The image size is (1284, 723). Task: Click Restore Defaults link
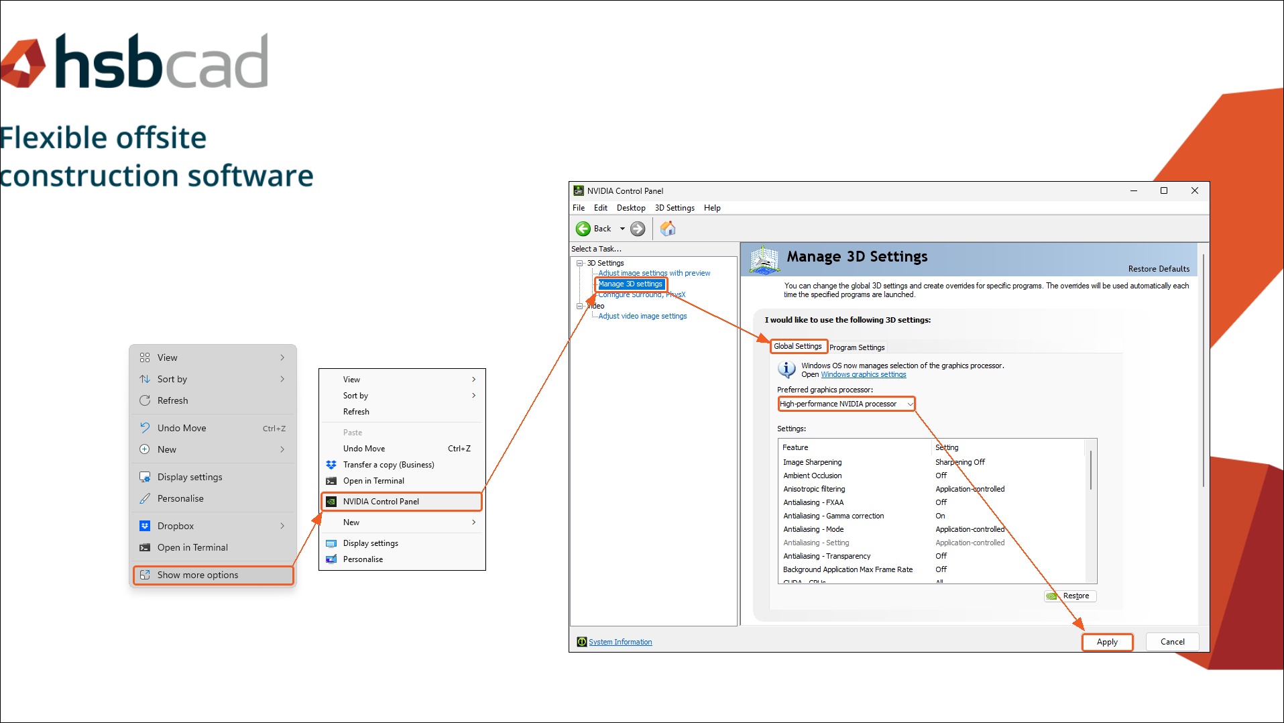click(x=1159, y=269)
